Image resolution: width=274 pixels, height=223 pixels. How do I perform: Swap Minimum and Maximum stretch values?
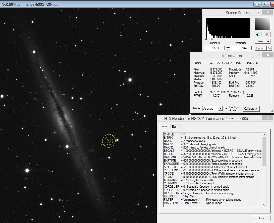[228, 48]
